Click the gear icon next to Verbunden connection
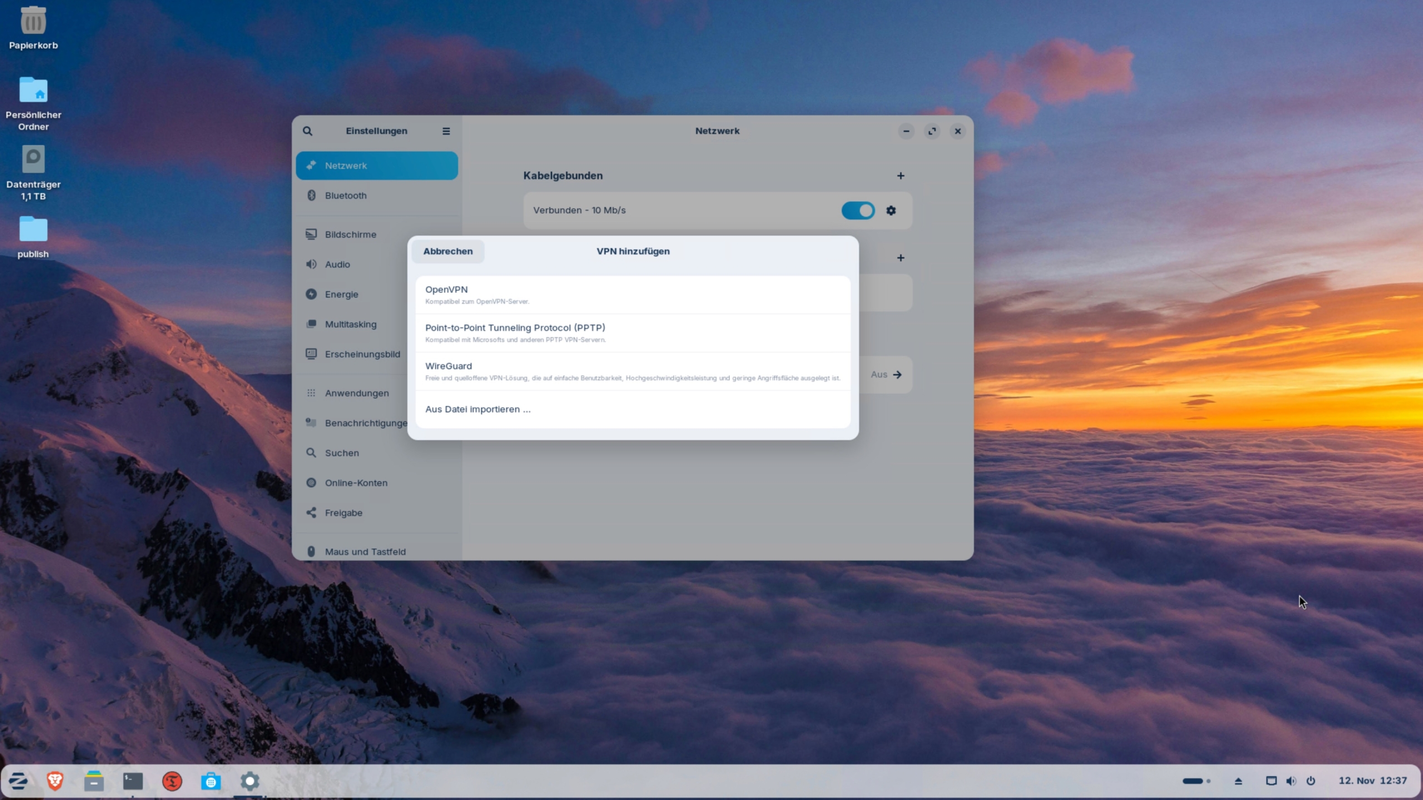Image resolution: width=1423 pixels, height=800 pixels. coord(890,210)
